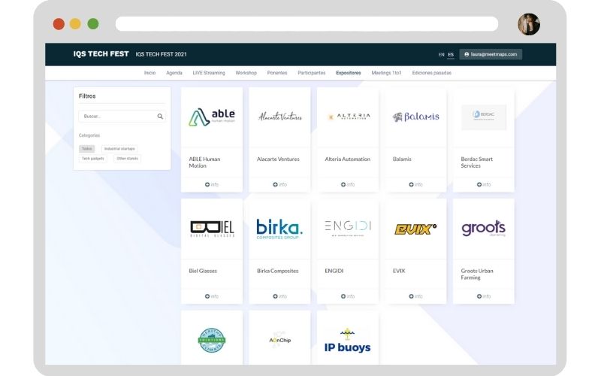Go to the Participantes tab
Image resolution: width=601 pixels, height=376 pixels.
click(x=312, y=73)
